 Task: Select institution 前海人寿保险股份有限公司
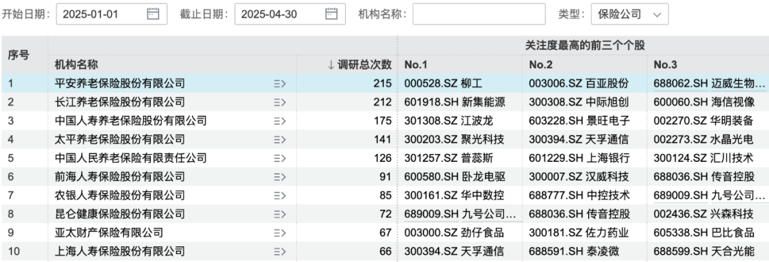tap(120, 177)
